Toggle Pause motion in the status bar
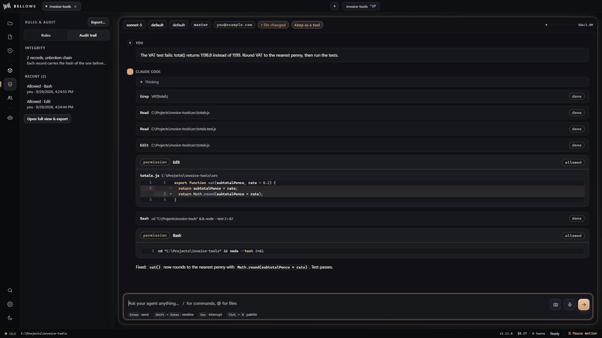602x338 pixels. (583, 333)
